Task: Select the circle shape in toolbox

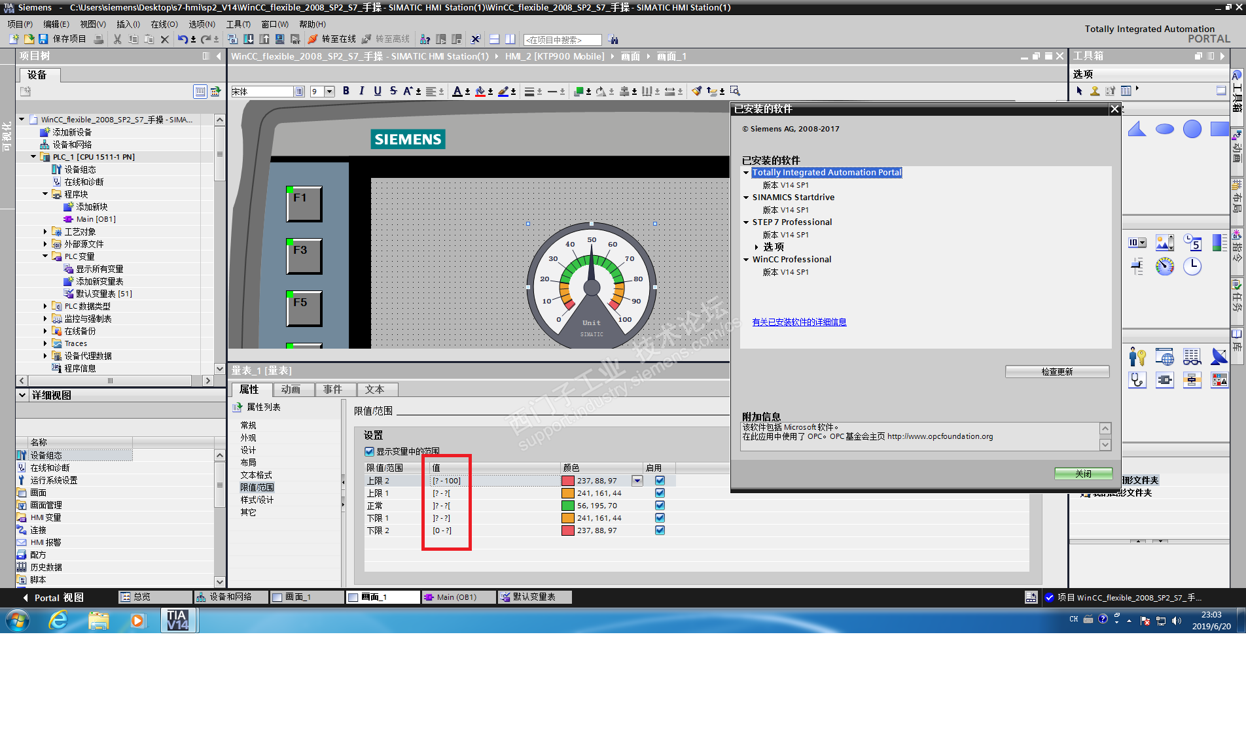Action: click(1192, 129)
